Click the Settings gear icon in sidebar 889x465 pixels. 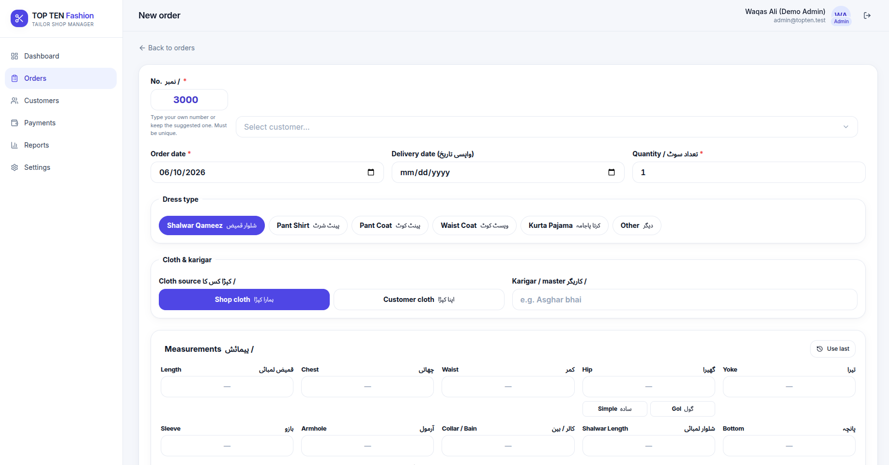click(x=15, y=167)
